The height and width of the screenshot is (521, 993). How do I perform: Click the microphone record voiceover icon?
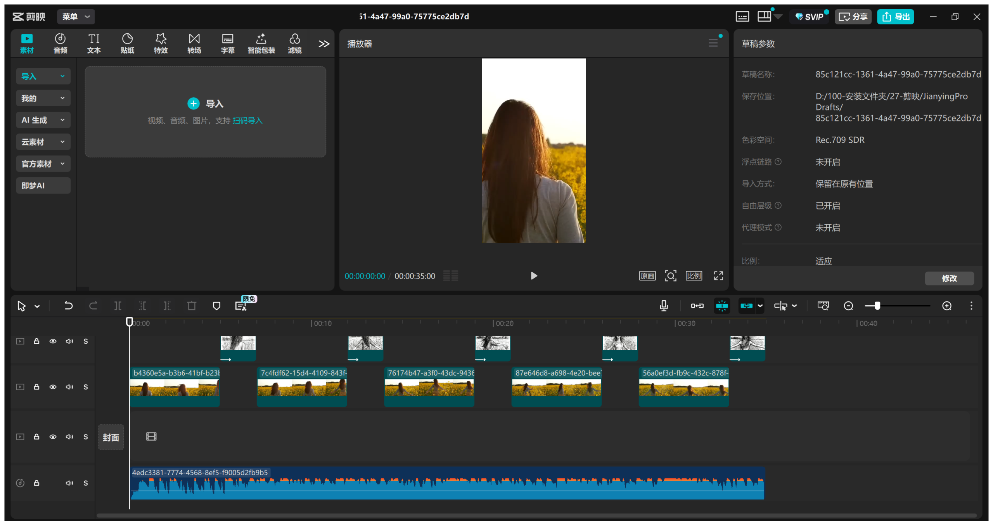[x=664, y=306]
